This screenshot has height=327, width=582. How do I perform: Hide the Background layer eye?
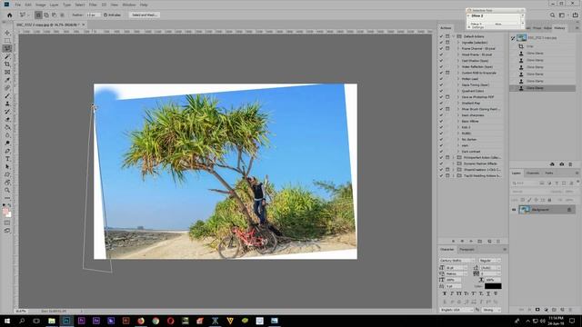[514, 210]
